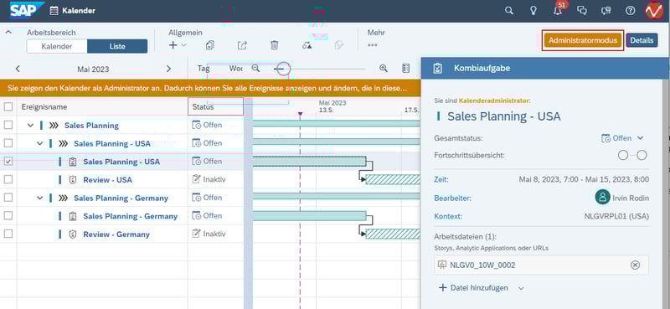Open notifications bell with 51 badge
The height and width of the screenshot is (309, 670).
[x=558, y=10]
